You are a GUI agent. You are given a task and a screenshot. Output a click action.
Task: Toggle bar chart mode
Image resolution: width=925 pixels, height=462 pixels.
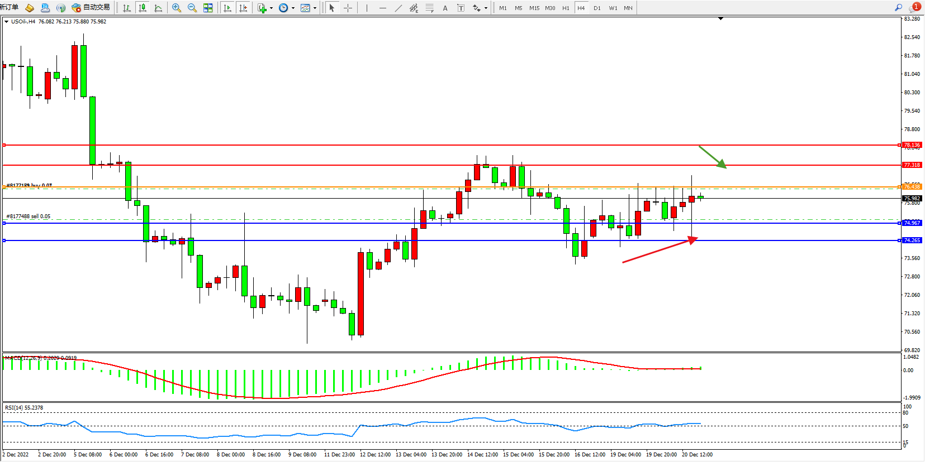click(x=127, y=8)
